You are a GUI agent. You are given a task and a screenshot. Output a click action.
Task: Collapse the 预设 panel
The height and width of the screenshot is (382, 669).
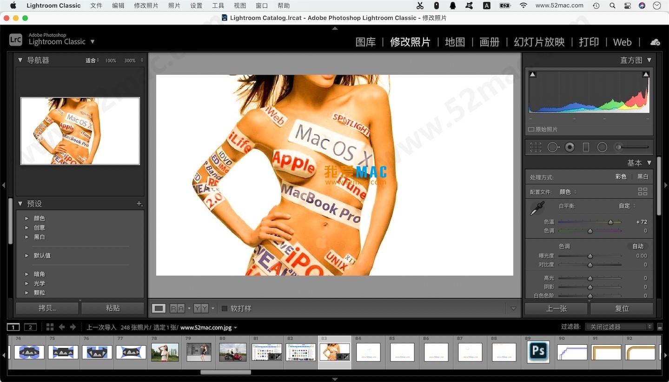coord(20,204)
